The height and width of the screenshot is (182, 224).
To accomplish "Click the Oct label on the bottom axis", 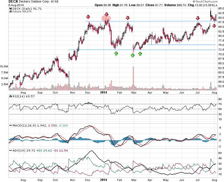I will (55, 180).
